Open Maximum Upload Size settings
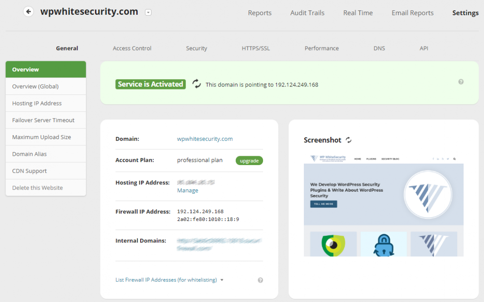The height and width of the screenshot is (302, 484). (46, 137)
